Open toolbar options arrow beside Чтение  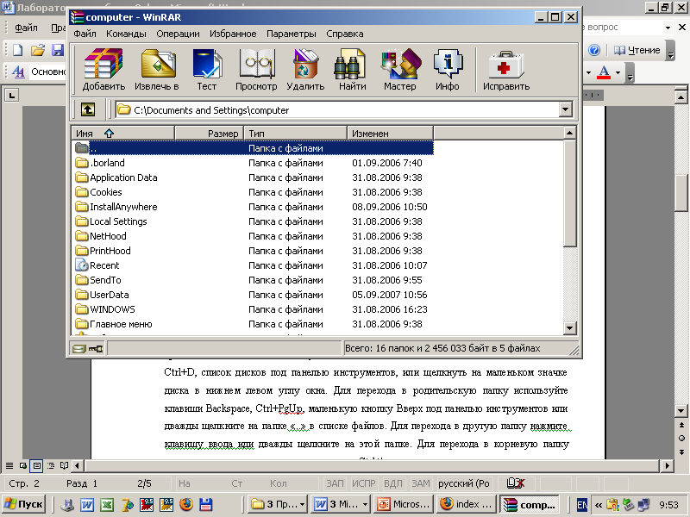(671, 51)
